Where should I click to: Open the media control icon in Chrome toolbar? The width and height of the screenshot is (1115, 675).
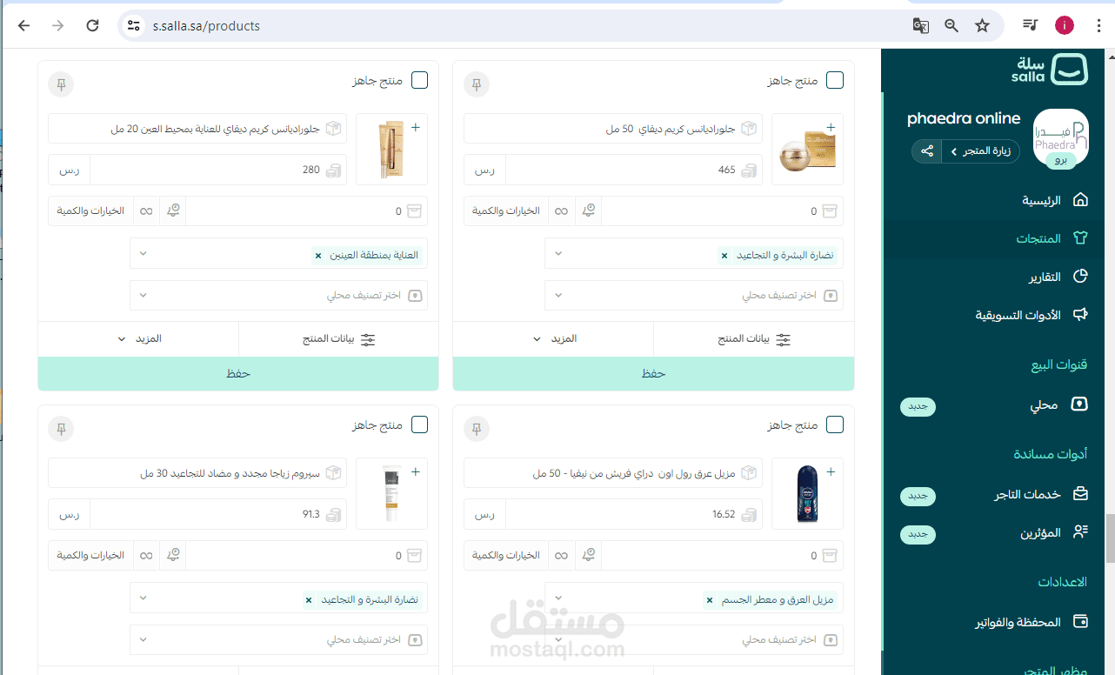click(x=1031, y=26)
